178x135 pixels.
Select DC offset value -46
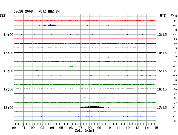click(175, 112)
